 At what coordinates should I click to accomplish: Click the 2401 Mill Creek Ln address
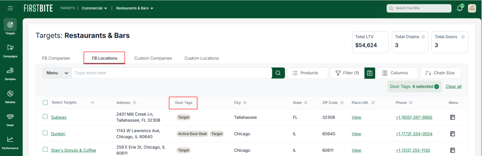click(x=138, y=117)
